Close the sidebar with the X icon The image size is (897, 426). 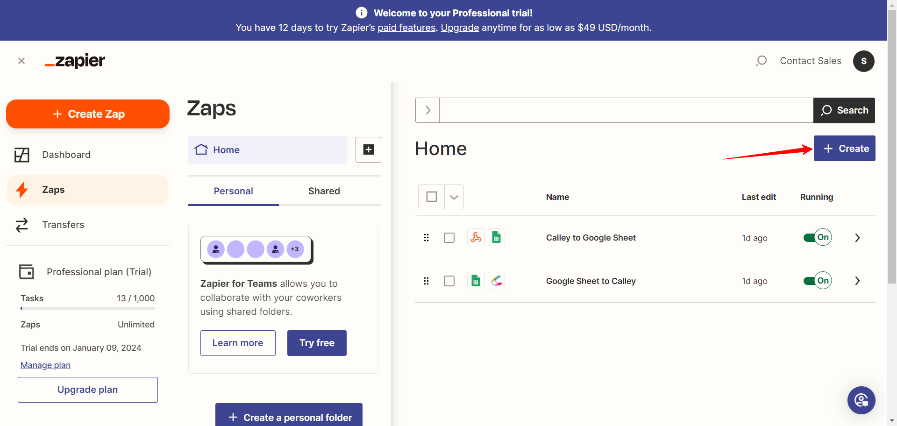[x=21, y=61]
